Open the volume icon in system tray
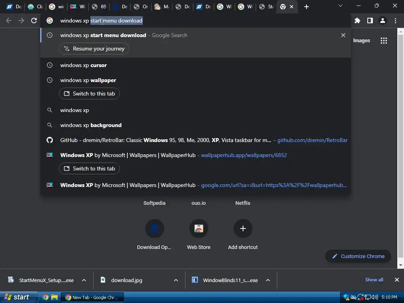 point(375,297)
